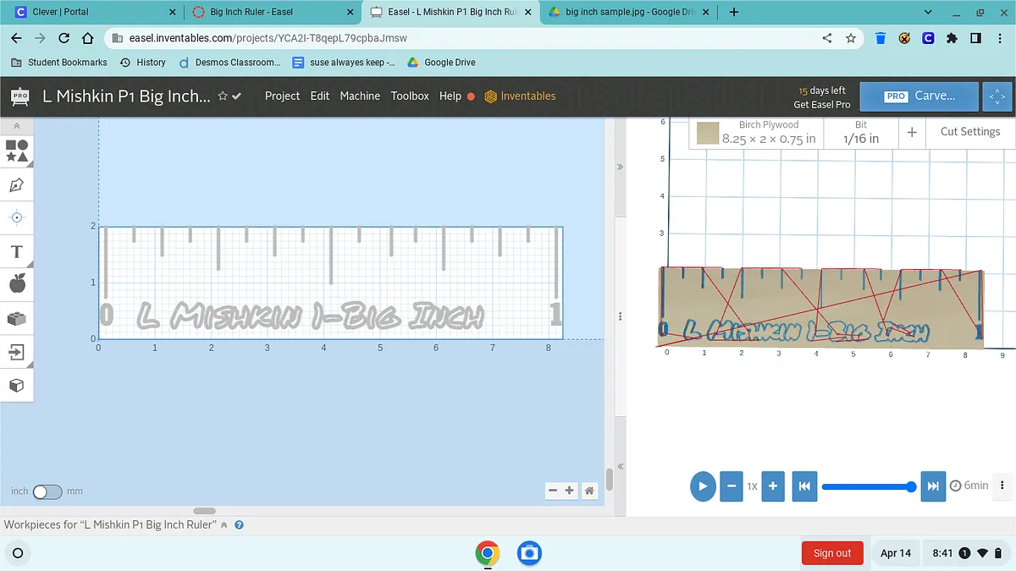Select the Pen drawing tool
1016x571 pixels.
coord(17,184)
